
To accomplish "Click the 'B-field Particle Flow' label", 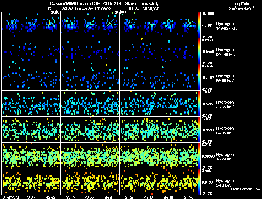I will pyautogui.click(x=245, y=189).
